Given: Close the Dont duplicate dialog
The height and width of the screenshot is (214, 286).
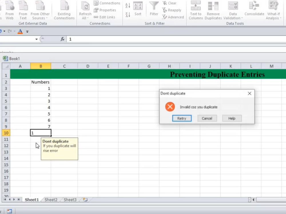Looking at the screenshot, I should click(249, 93).
